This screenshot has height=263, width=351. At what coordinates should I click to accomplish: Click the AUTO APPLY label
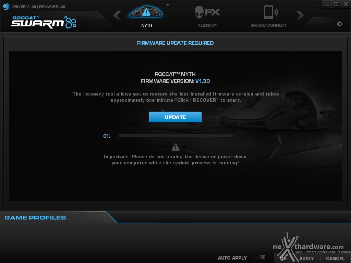pos(232,258)
